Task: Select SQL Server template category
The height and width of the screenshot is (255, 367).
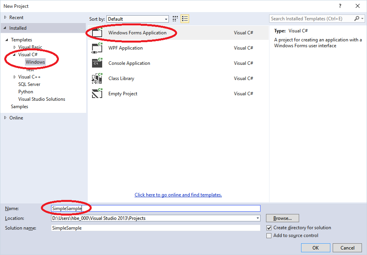Action: point(29,84)
